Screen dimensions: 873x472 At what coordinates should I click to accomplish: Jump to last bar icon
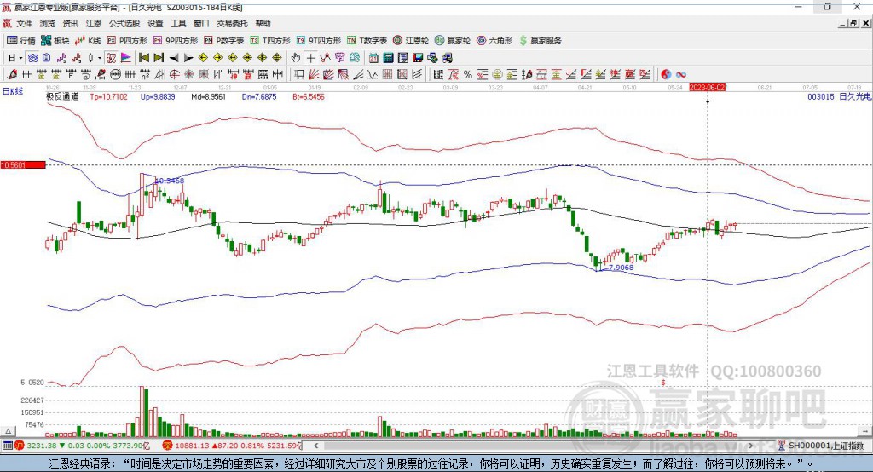coord(159,58)
